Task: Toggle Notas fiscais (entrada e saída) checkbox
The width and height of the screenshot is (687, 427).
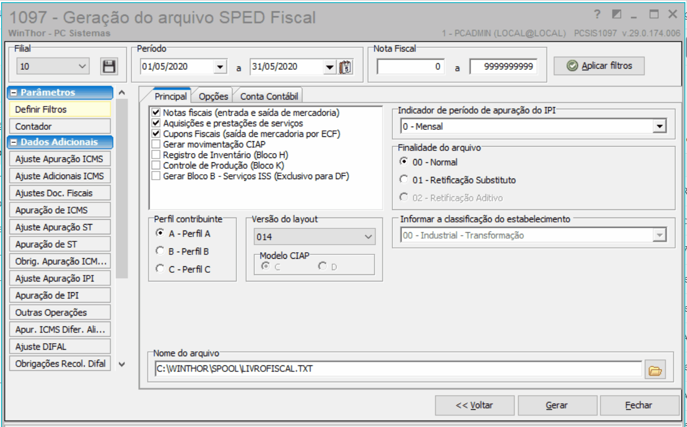Action: pos(157,113)
